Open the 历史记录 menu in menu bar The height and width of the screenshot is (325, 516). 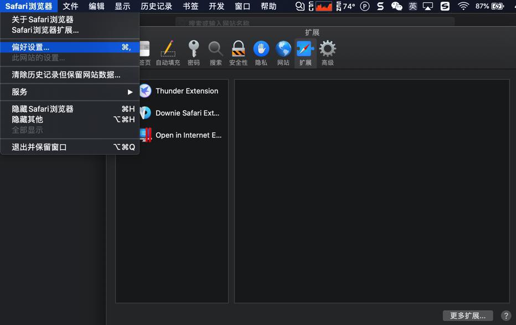pyautogui.click(x=156, y=6)
